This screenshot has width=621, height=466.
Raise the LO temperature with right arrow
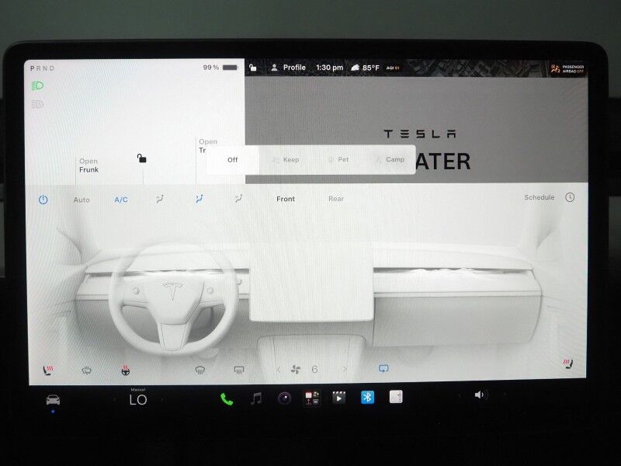coord(162,400)
